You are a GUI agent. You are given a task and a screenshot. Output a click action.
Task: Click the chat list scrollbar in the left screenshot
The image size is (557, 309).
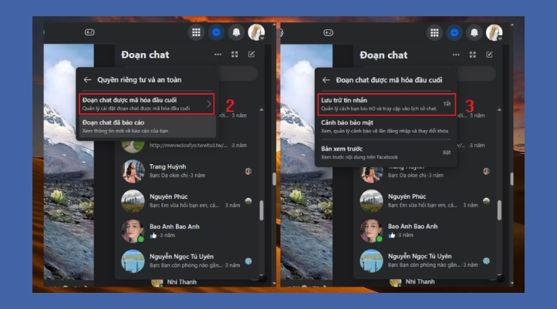262,210
